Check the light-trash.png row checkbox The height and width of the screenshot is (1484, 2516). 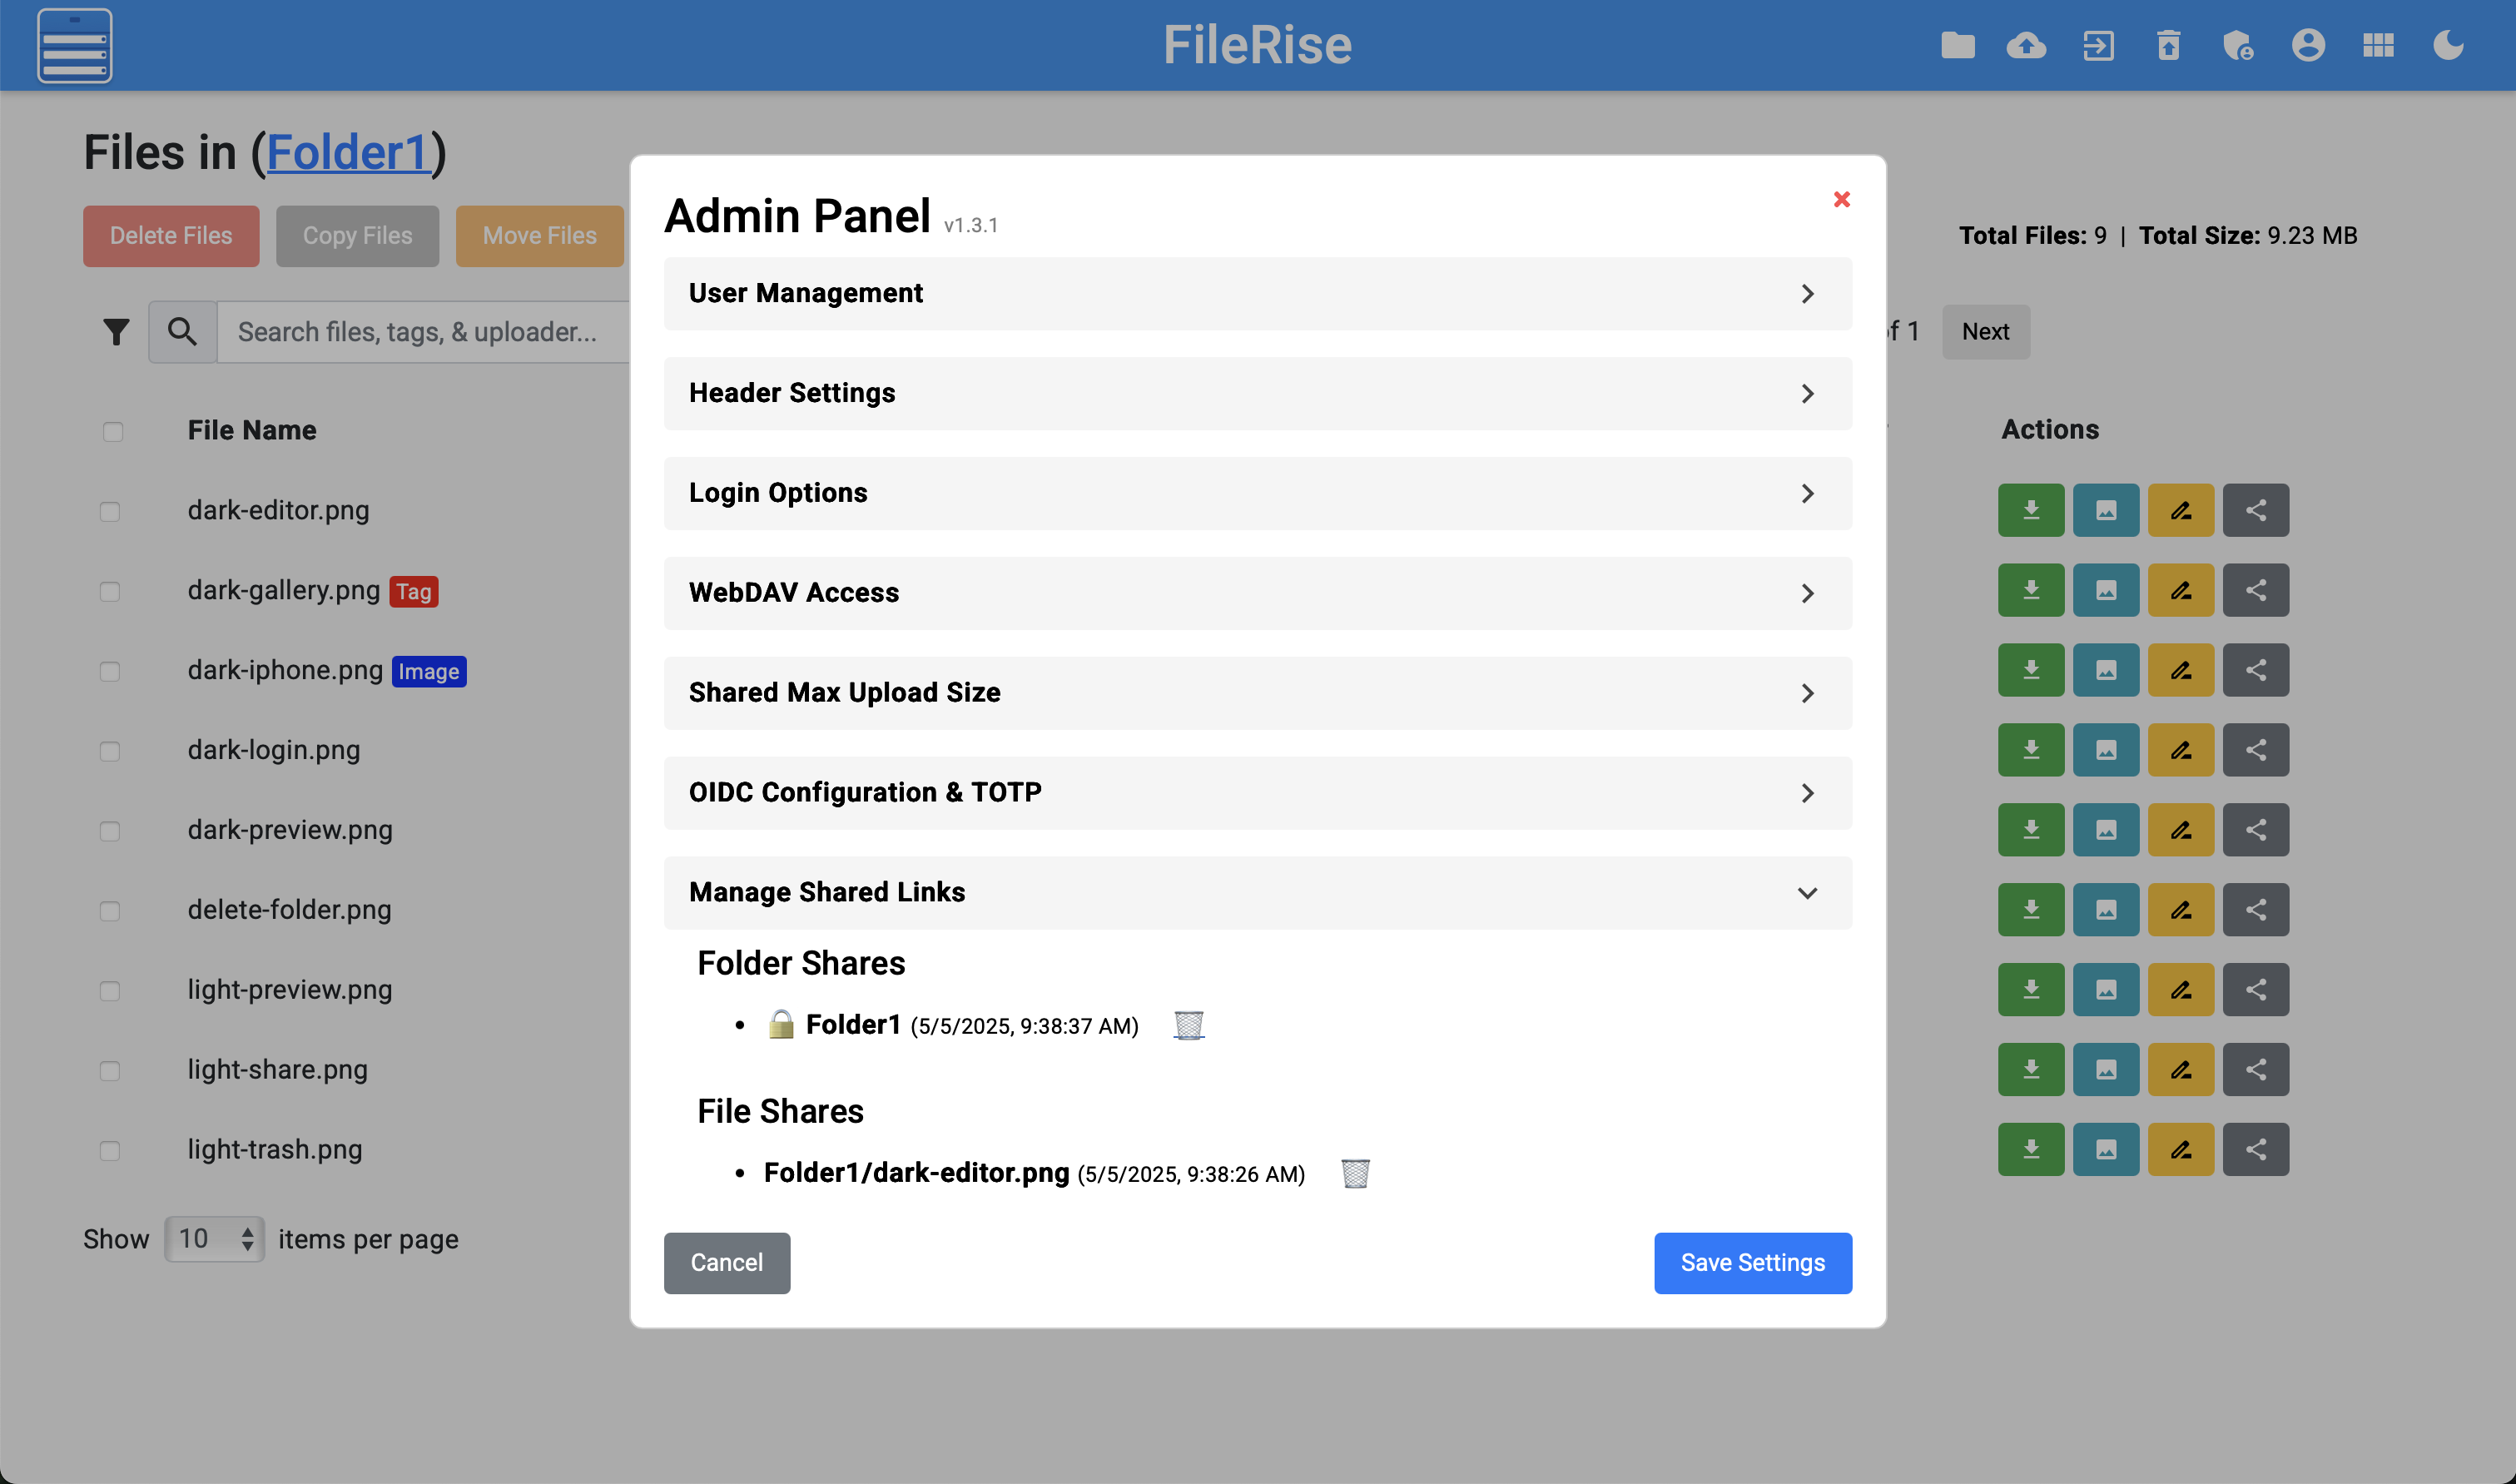coord(110,1151)
